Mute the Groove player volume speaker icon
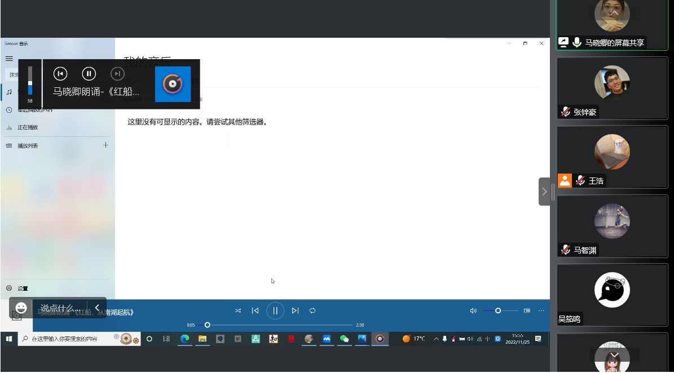Image resolution: width=674 pixels, height=373 pixels. tap(473, 310)
